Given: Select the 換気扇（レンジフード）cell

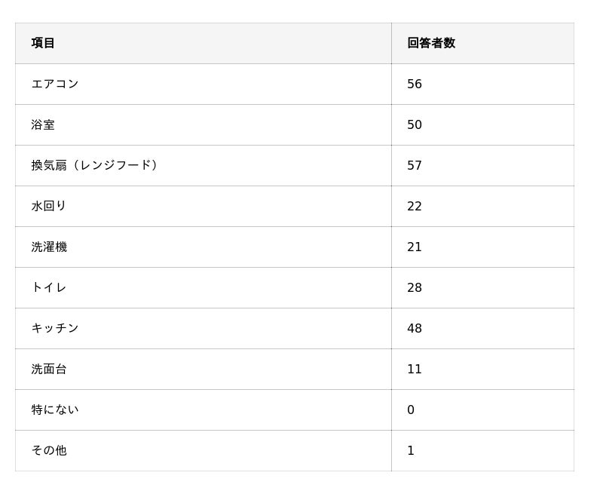Looking at the screenshot, I should (x=96, y=165).
